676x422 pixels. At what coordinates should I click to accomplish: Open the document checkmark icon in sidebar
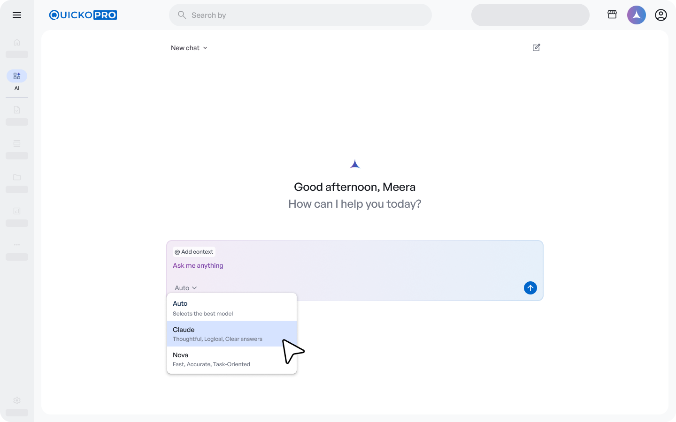(17, 110)
